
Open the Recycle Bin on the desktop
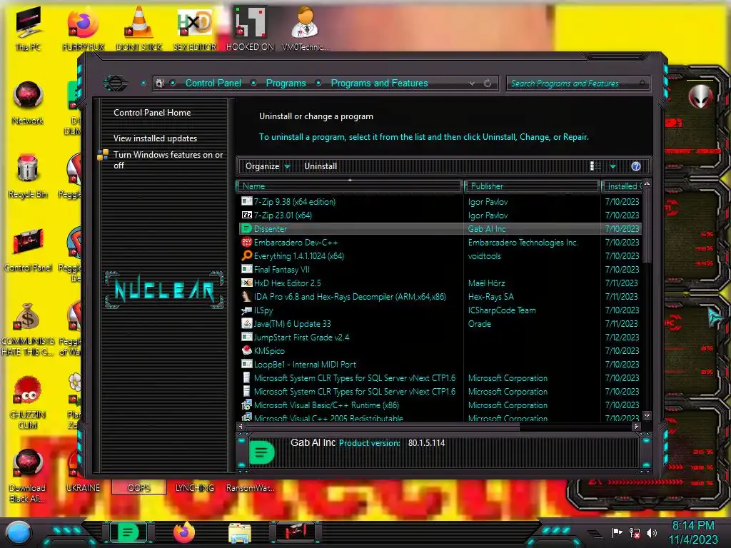[28, 176]
